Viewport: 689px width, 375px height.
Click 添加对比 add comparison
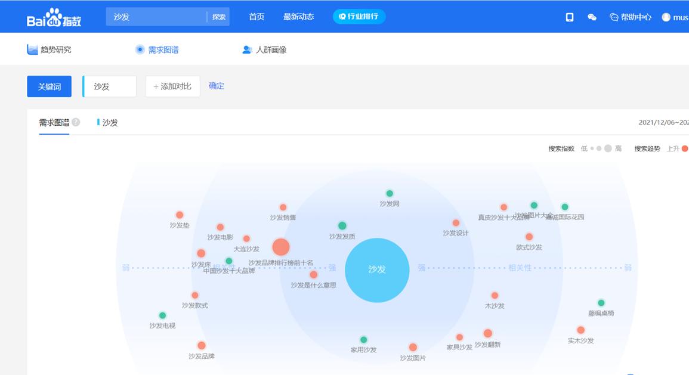click(172, 86)
